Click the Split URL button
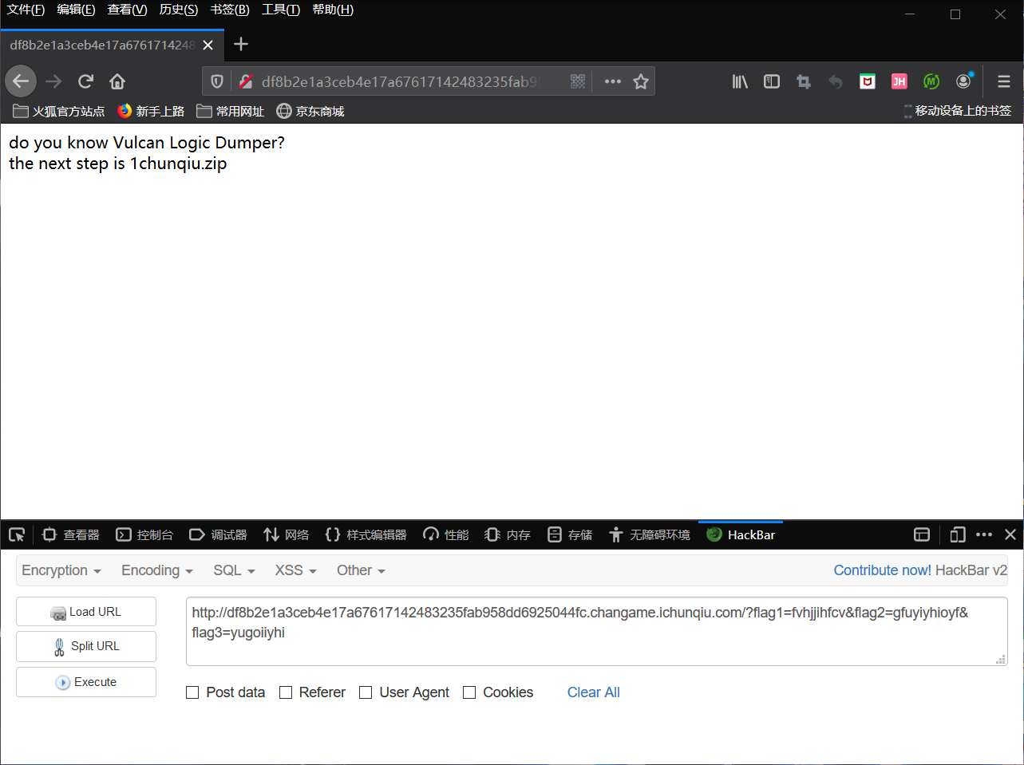Image resolution: width=1024 pixels, height=765 pixels. (x=86, y=646)
